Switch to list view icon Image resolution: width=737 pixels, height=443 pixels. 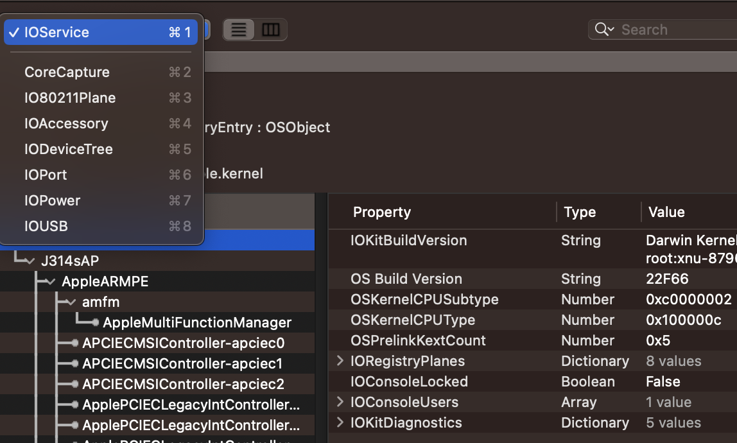point(239,30)
